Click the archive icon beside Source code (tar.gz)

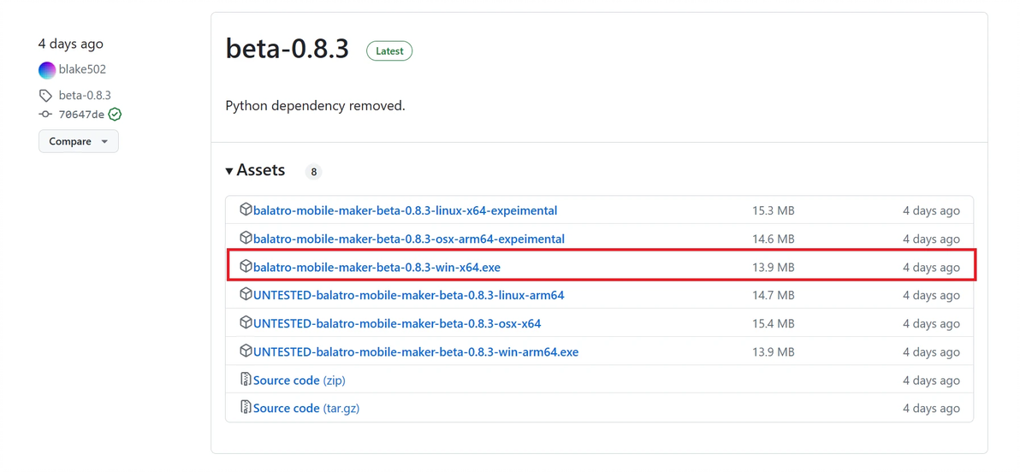point(246,407)
